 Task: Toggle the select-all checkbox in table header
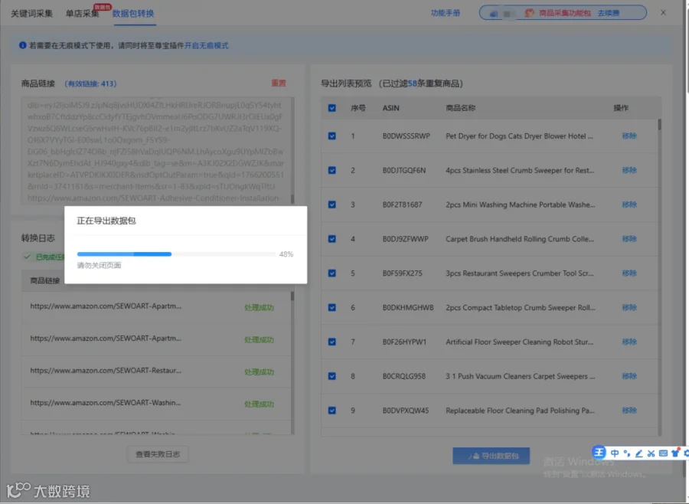click(332, 108)
